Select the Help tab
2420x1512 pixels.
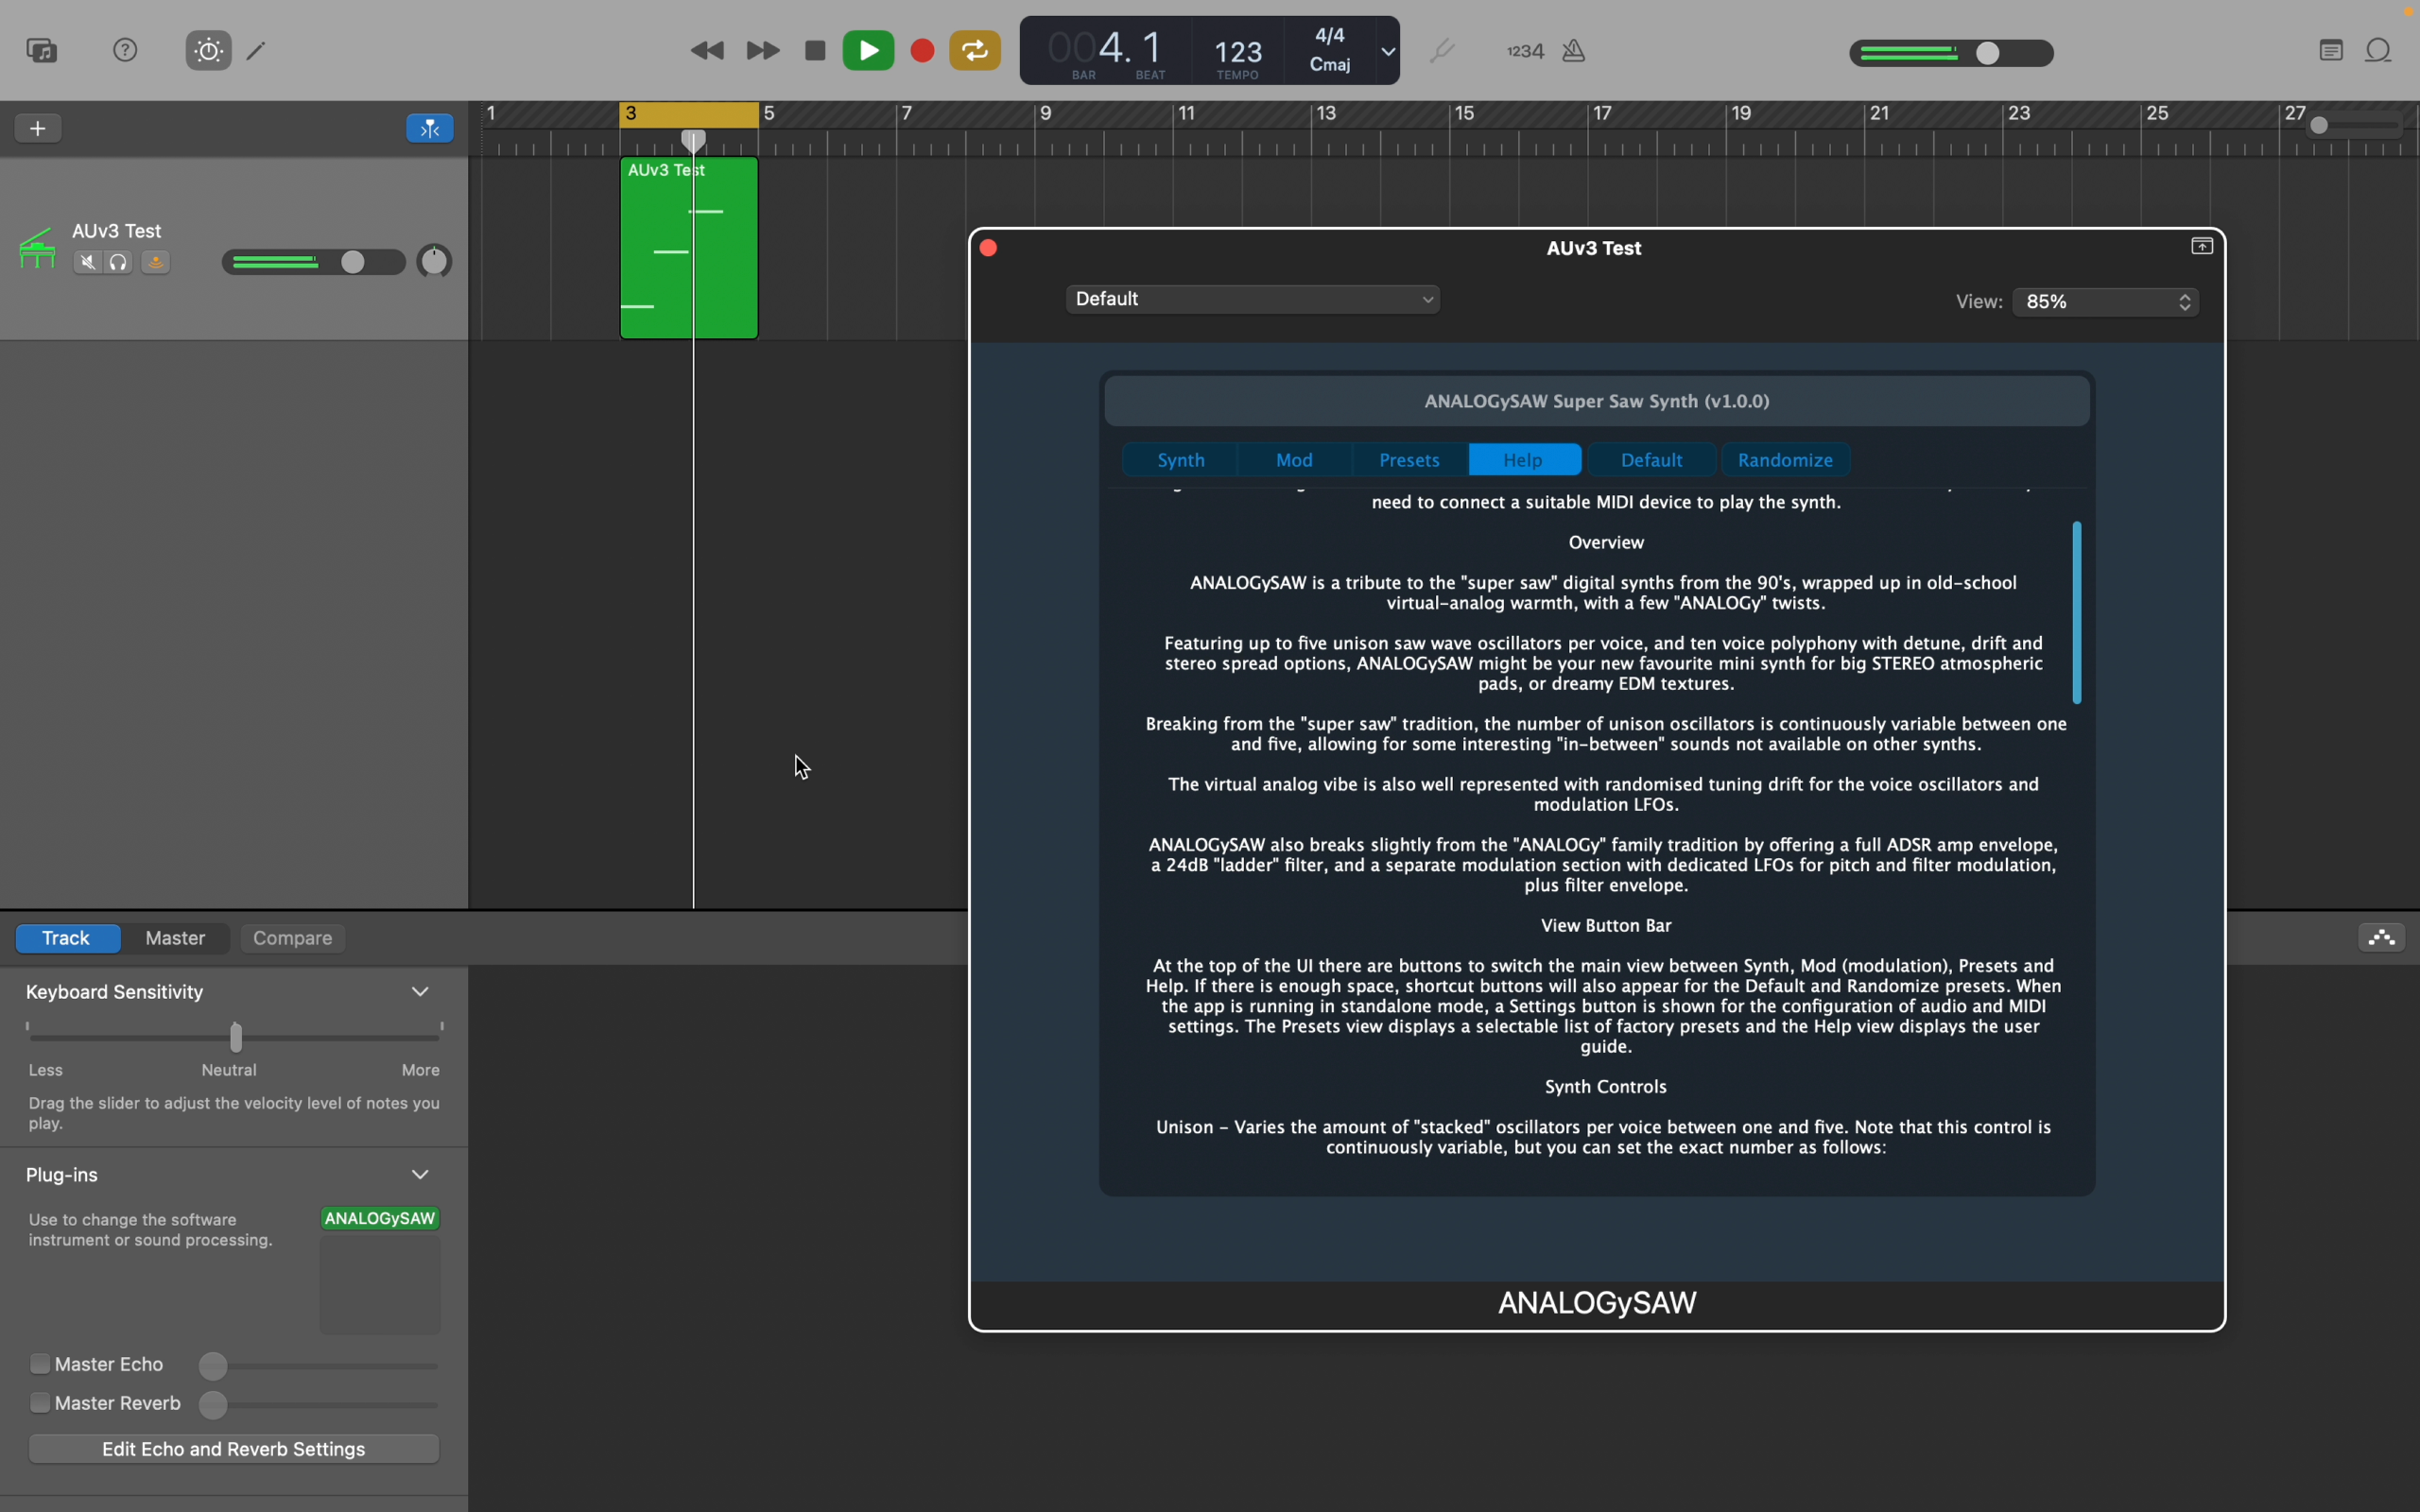tap(1524, 460)
